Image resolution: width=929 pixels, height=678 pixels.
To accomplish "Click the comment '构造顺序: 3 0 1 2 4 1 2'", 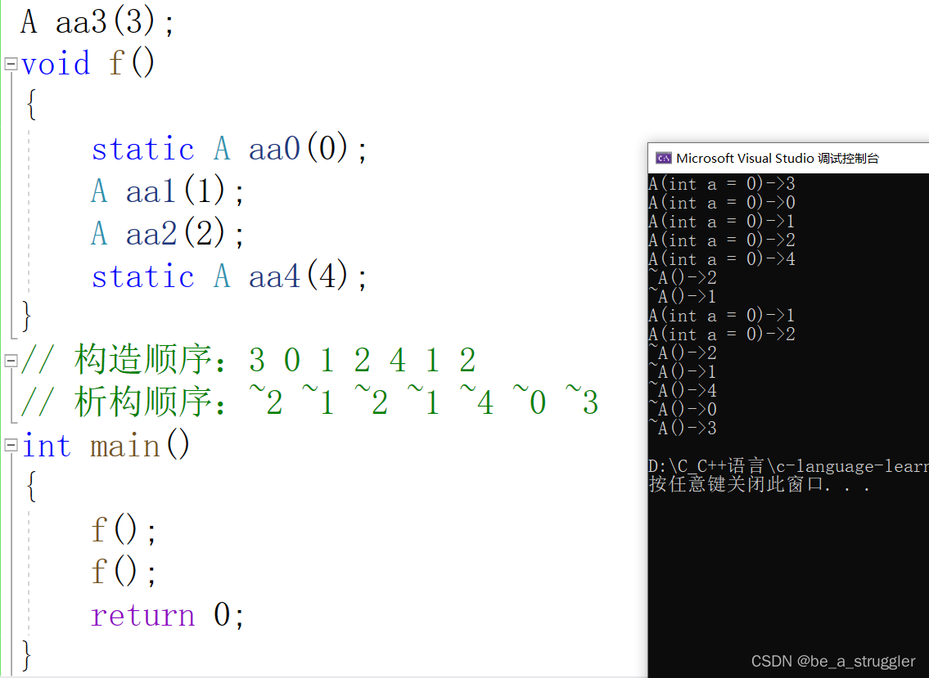I will point(248,359).
